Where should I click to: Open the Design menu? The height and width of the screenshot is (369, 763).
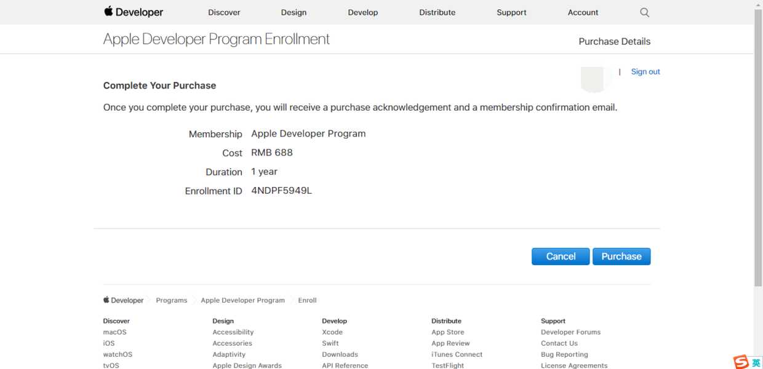pos(294,12)
